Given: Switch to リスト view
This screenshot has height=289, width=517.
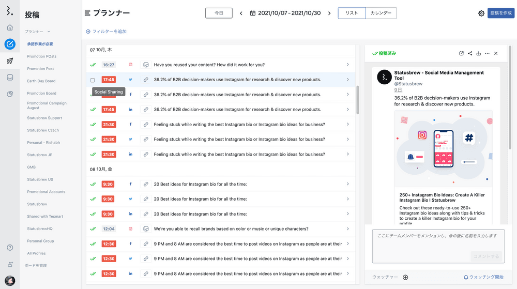Looking at the screenshot, I should pyautogui.click(x=352, y=13).
